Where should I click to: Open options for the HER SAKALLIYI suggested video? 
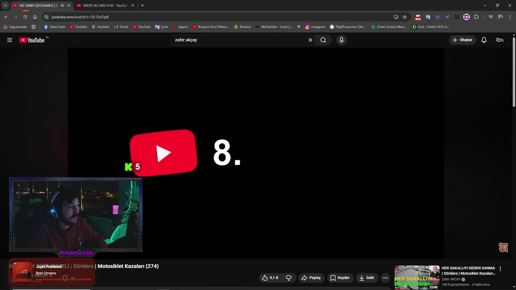tap(500, 269)
